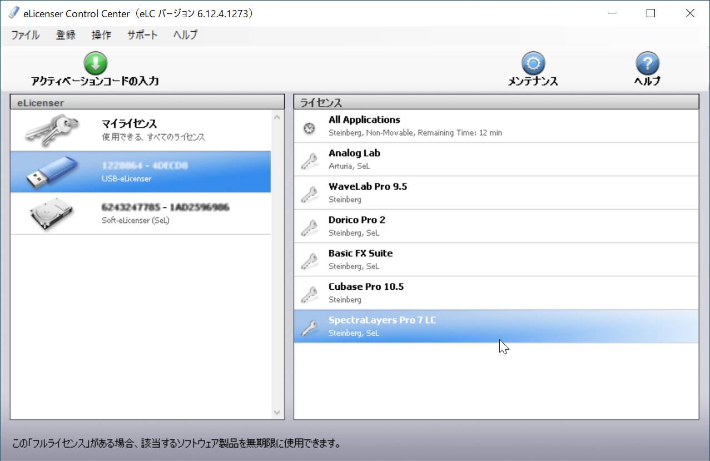The width and height of the screenshot is (710, 461).
Task: Minimize the eLicenser Control Center window
Action: [613, 13]
